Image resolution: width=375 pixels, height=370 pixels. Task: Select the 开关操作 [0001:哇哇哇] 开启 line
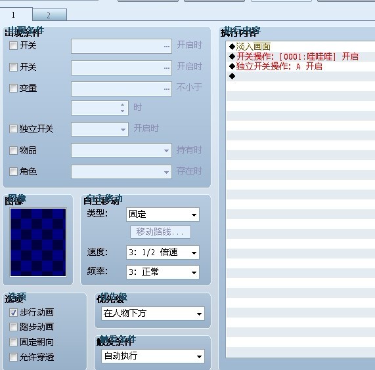301,56
